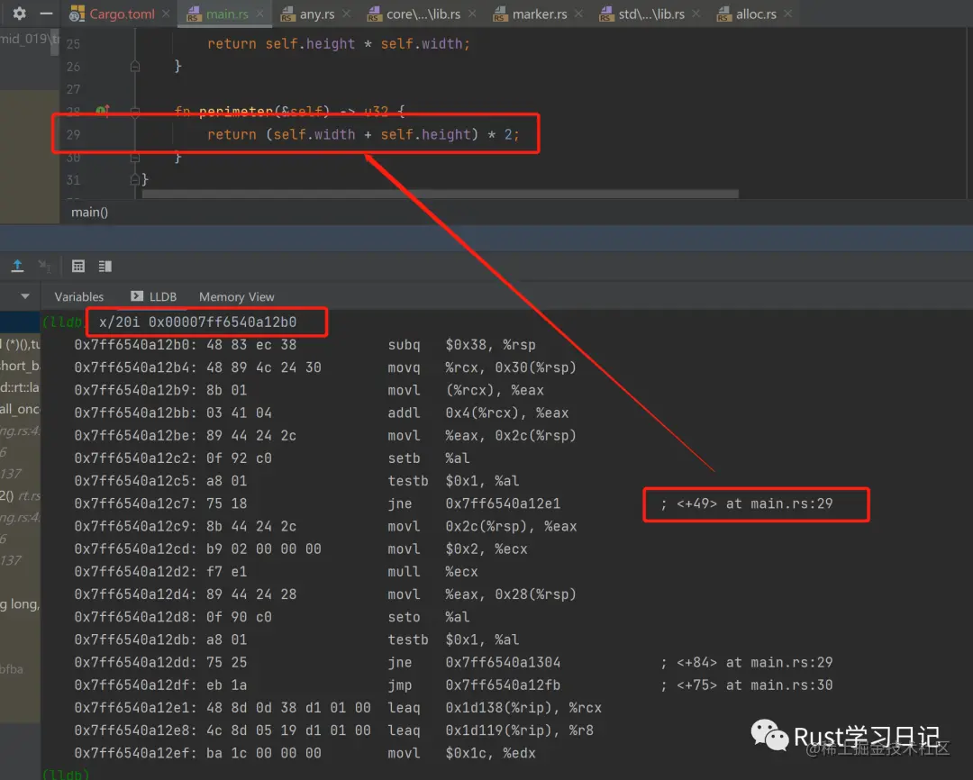The height and width of the screenshot is (780, 973).
Task: Click the Cargo.toml file type icon
Action: (77, 14)
